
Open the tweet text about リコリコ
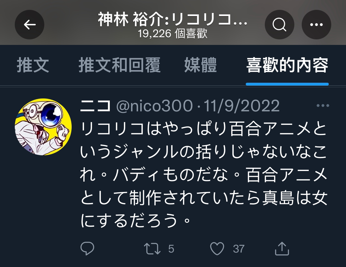tap(204, 175)
